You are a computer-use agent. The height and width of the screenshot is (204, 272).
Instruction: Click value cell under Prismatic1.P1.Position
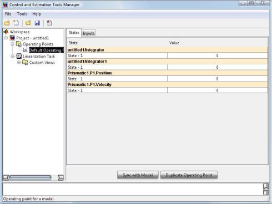(218, 79)
